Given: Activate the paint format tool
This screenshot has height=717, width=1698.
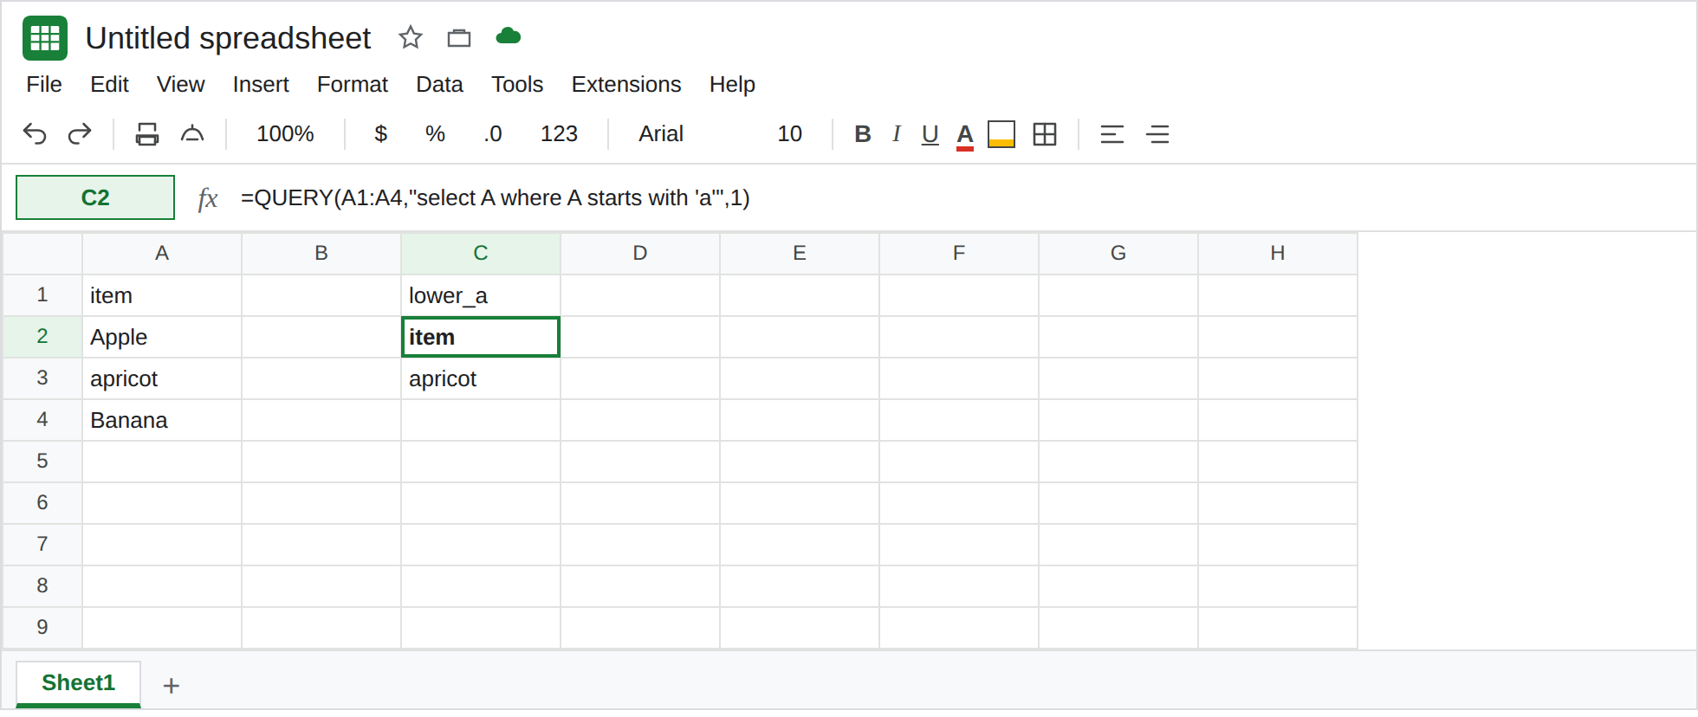Looking at the screenshot, I should tap(192, 134).
